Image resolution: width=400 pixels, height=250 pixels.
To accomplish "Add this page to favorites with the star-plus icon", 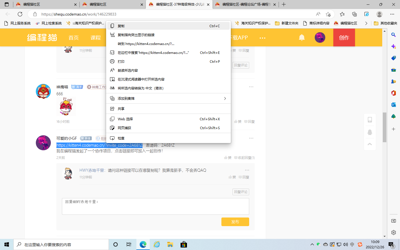I will (x=328, y=14).
